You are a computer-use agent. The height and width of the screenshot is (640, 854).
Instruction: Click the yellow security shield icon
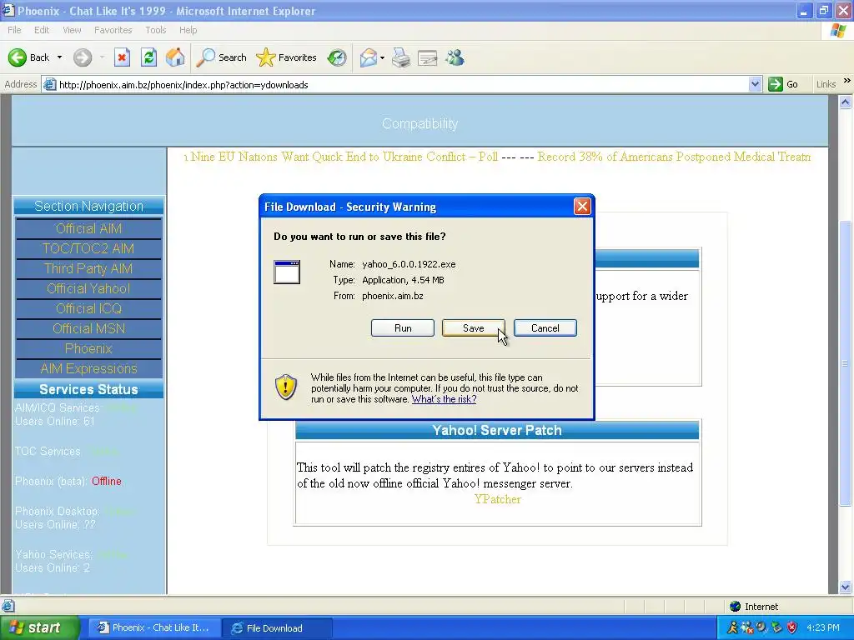286,387
